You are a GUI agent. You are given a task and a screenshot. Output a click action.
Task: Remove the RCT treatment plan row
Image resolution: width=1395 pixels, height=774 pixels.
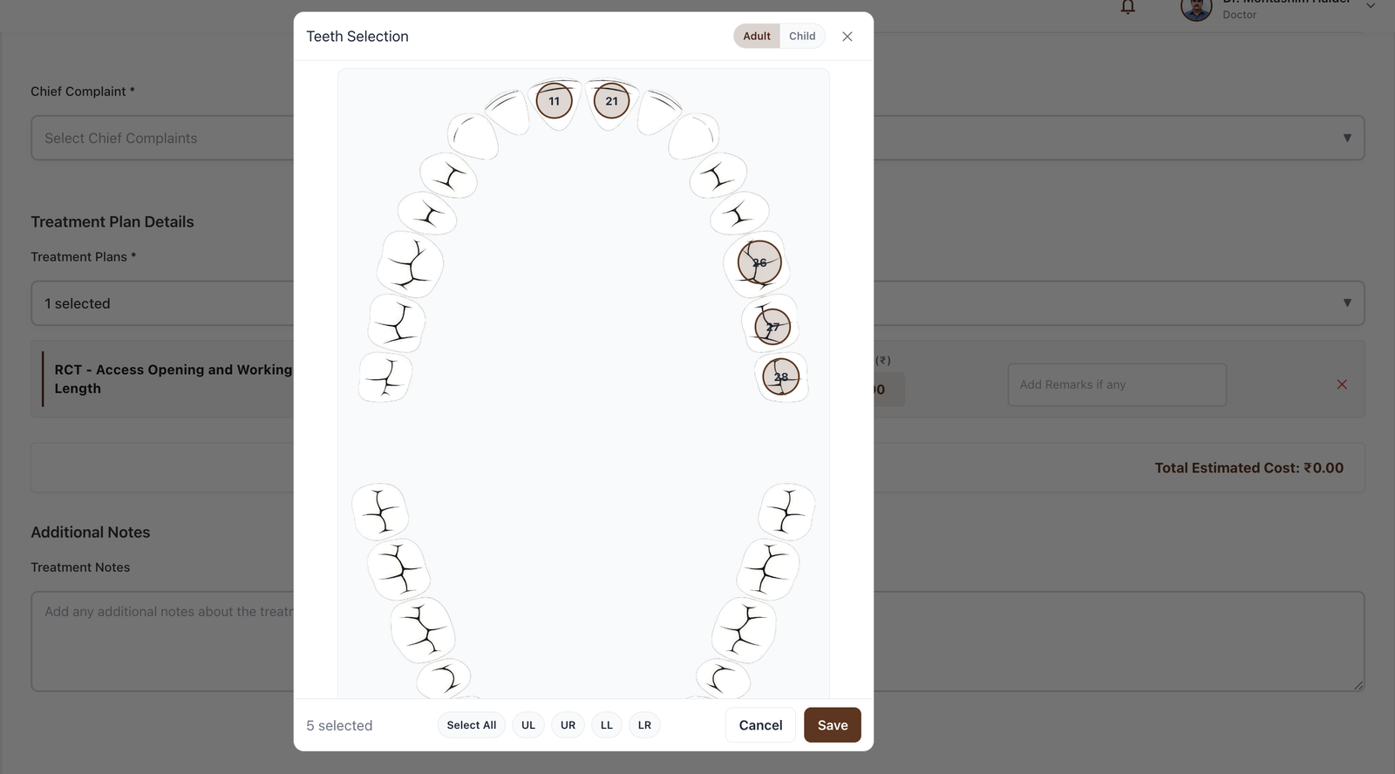coord(1342,384)
